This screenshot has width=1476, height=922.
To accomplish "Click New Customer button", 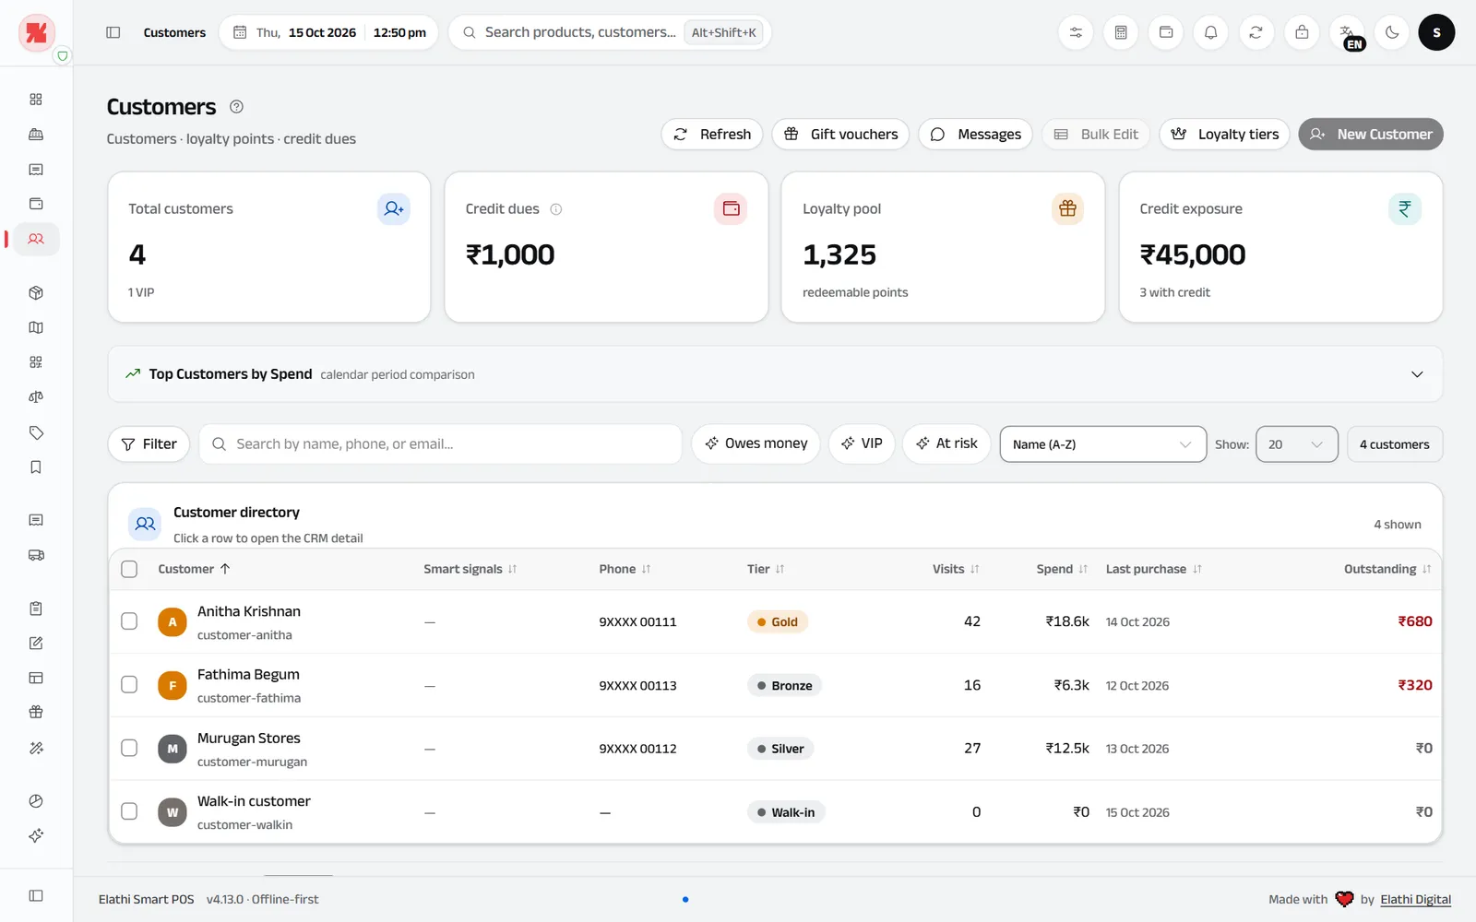I will click(x=1371, y=135).
